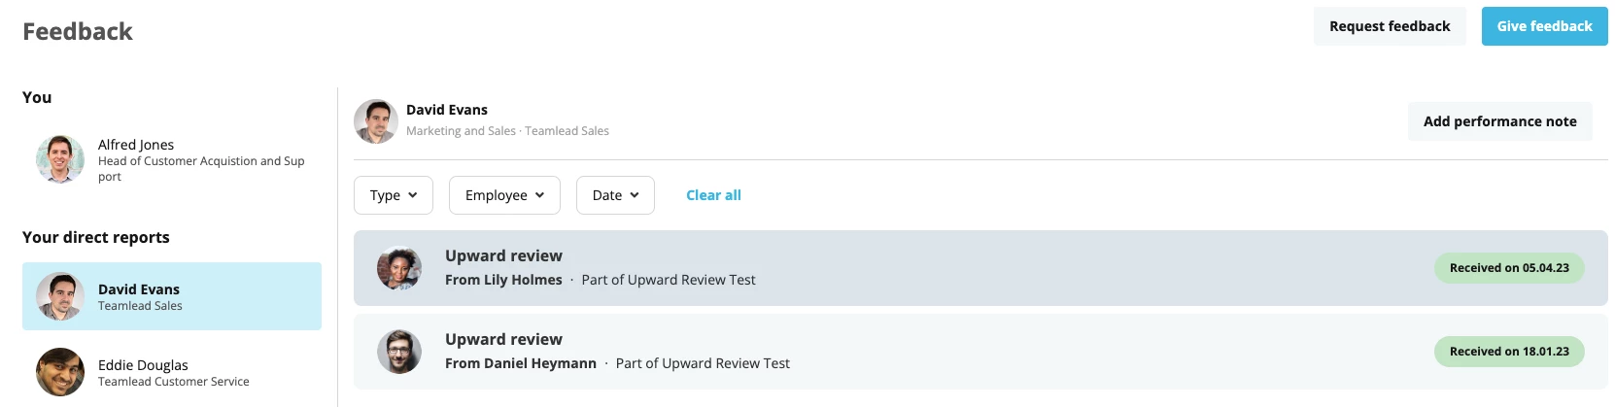Screen dimensions: 1615x407
Task: Expand the Type filter dropdown
Action: tap(394, 195)
